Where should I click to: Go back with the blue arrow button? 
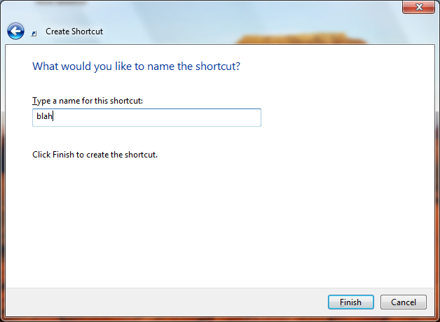coord(15,31)
